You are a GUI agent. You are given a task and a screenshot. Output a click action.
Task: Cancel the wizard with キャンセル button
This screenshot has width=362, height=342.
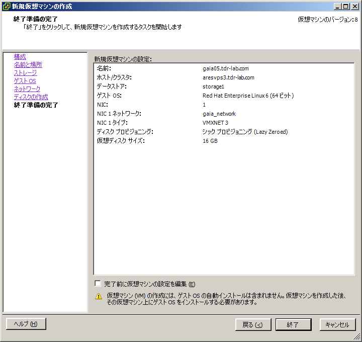337,325
